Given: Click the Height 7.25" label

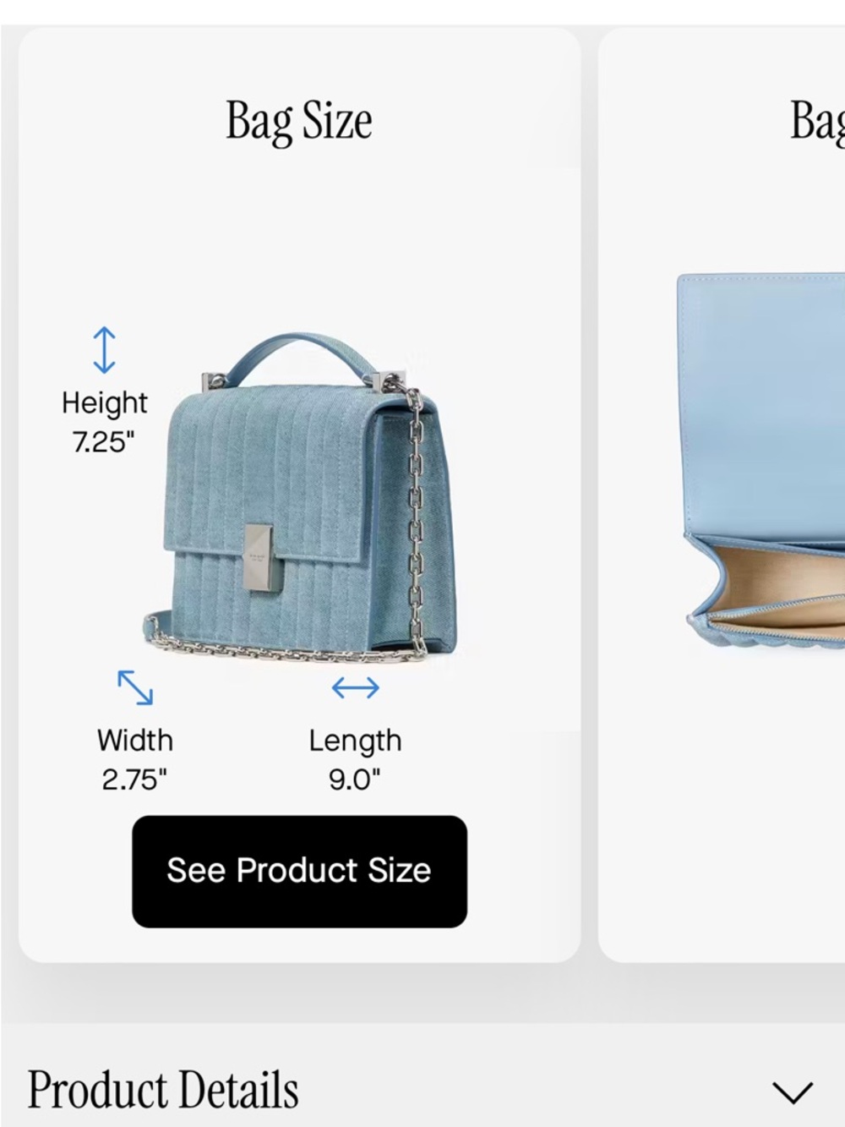Looking at the screenshot, I should tap(104, 421).
